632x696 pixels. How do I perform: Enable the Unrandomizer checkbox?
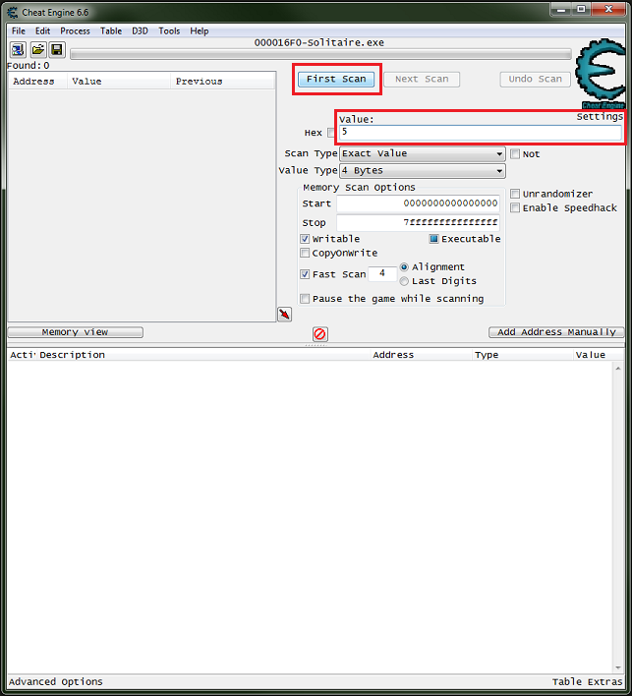tap(515, 195)
